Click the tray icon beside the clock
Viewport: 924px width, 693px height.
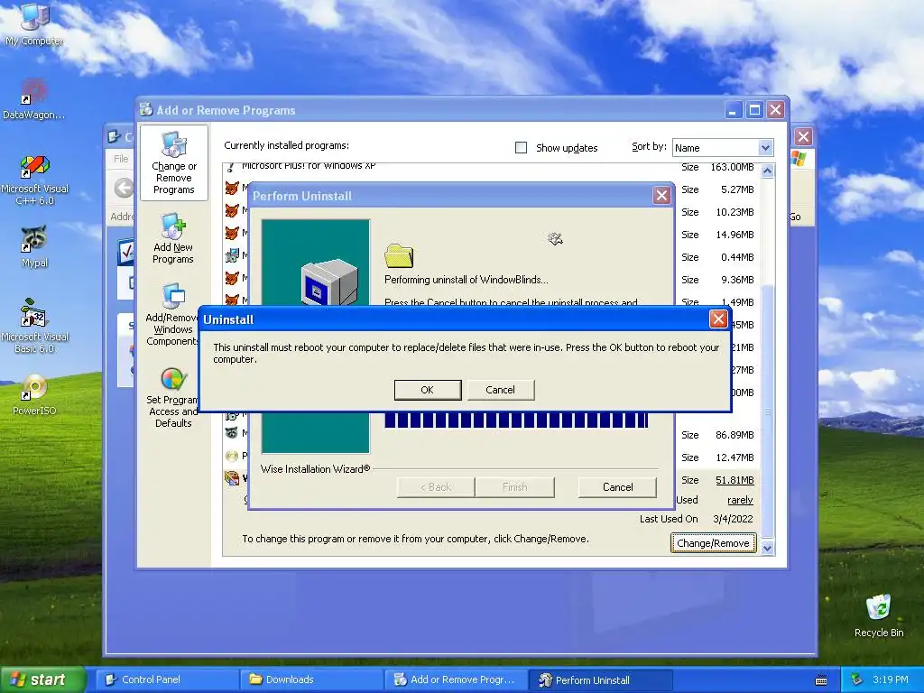pos(857,679)
